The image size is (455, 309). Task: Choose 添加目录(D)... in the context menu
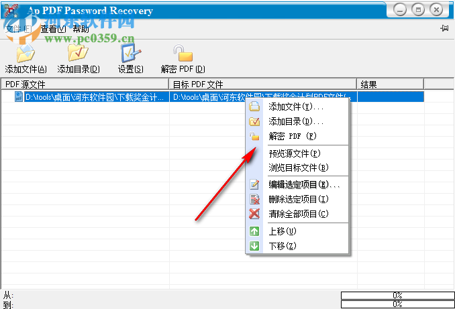pyautogui.click(x=296, y=121)
